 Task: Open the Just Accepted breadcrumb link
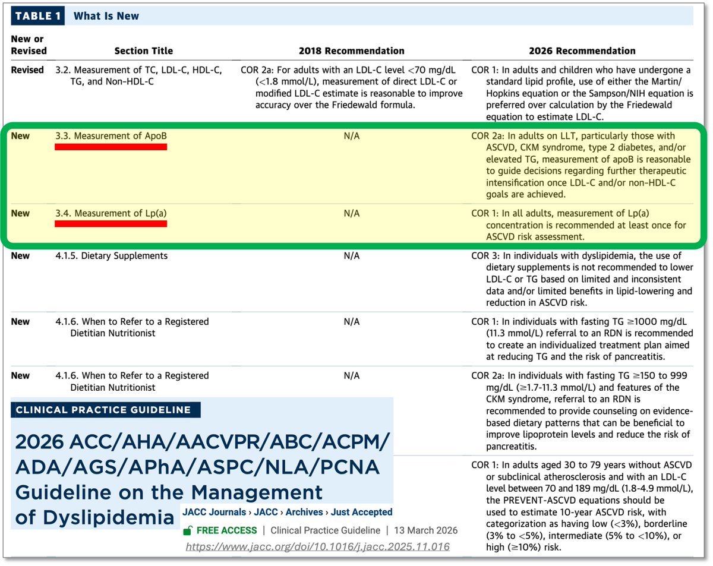[x=362, y=512]
